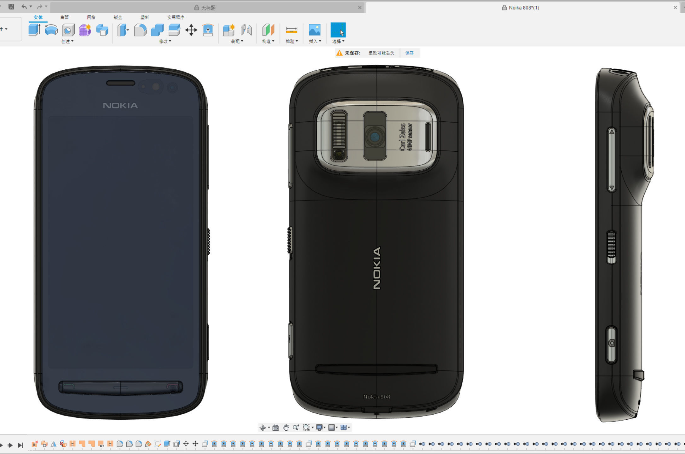685x454 pixels.
Task: Expand the 选择 (Select) dropdown
Action: (x=338, y=41)
